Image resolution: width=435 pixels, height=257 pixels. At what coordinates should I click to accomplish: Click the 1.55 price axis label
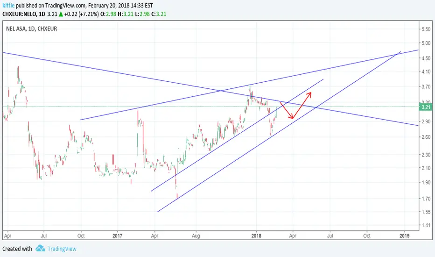426,212
